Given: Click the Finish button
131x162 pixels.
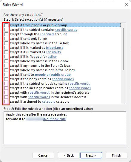Looking at the screenshot, I should pyautogui.click(x=116, y=155).
